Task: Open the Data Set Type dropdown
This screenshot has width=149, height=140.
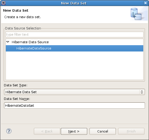Action: pos(74,92)
